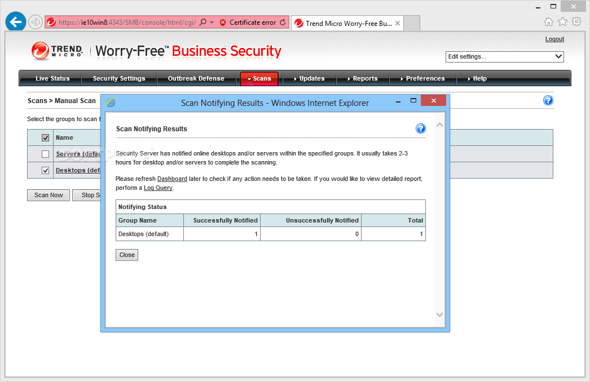Expand the Scans menu
Image resolution: width=590 pixels, height=382 pixels.
coord(259,78)
